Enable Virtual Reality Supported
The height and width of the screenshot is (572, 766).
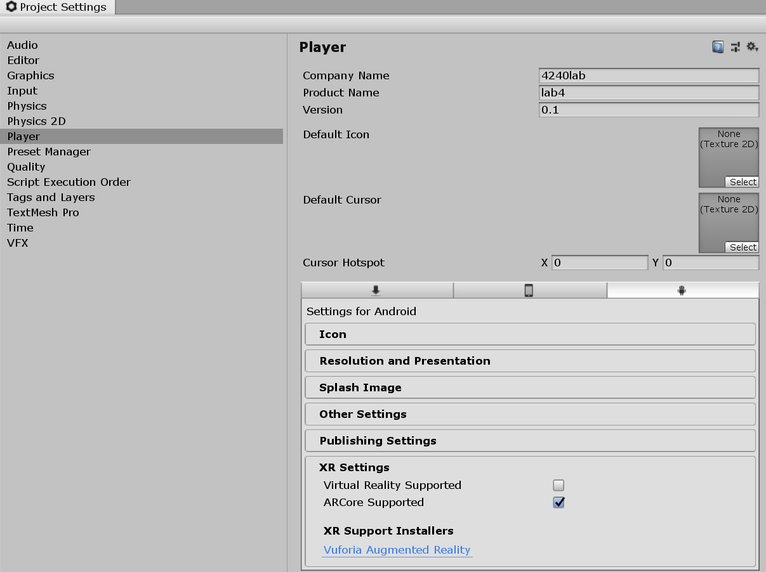tap(558, 484)
